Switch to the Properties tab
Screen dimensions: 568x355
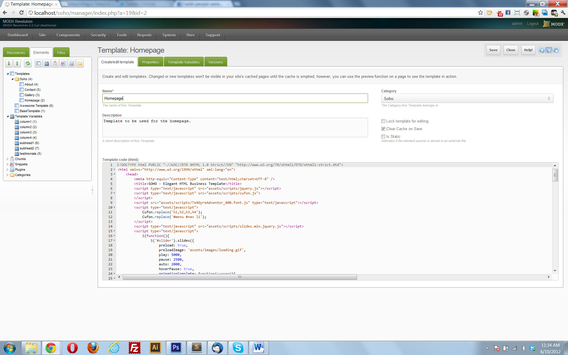pos(150,62)
